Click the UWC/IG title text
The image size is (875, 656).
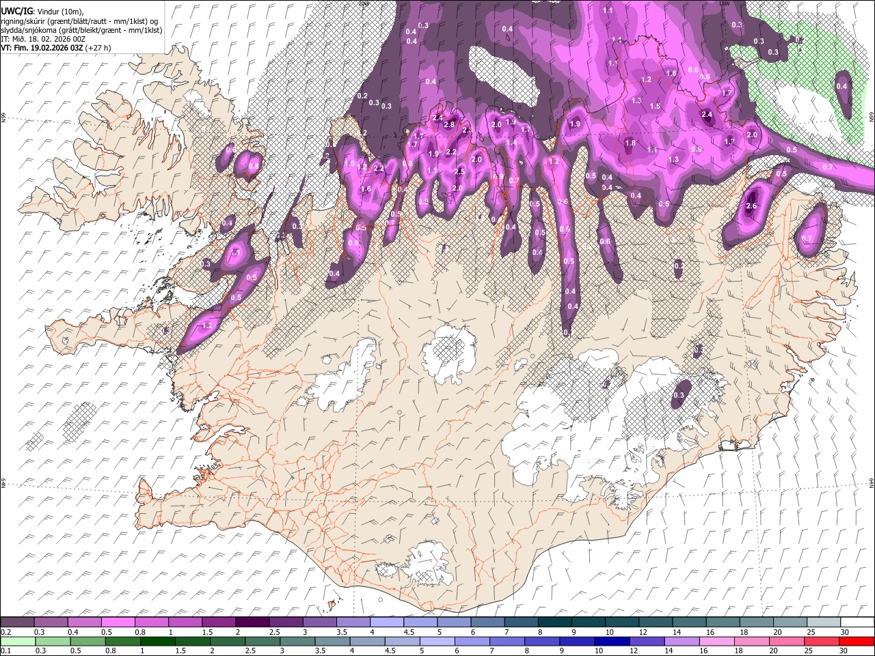16,12
